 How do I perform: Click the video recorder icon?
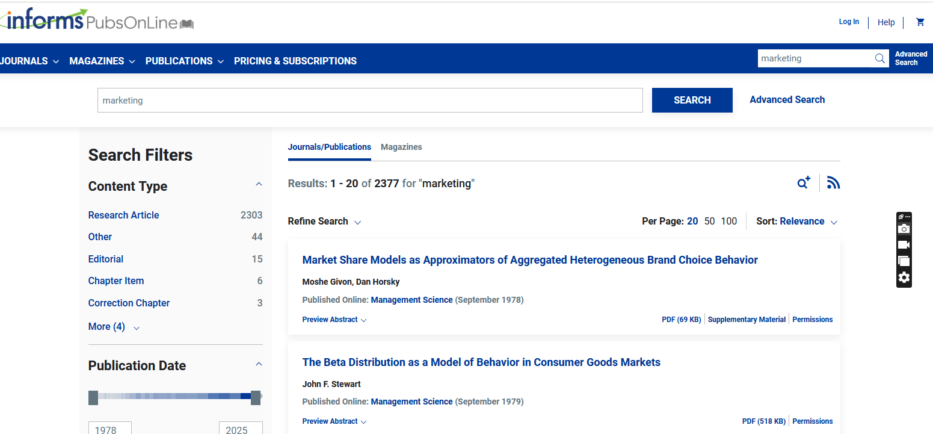coord(904,245)
